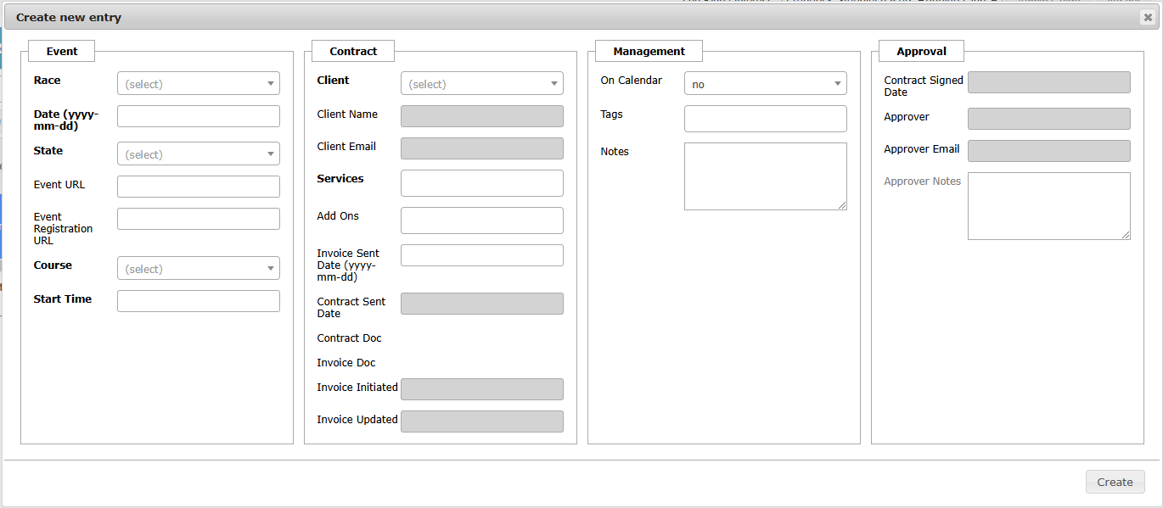Click the Approver Notes text area
The height and width of the screenshot is (508, 1163).
pos(1049,206)
